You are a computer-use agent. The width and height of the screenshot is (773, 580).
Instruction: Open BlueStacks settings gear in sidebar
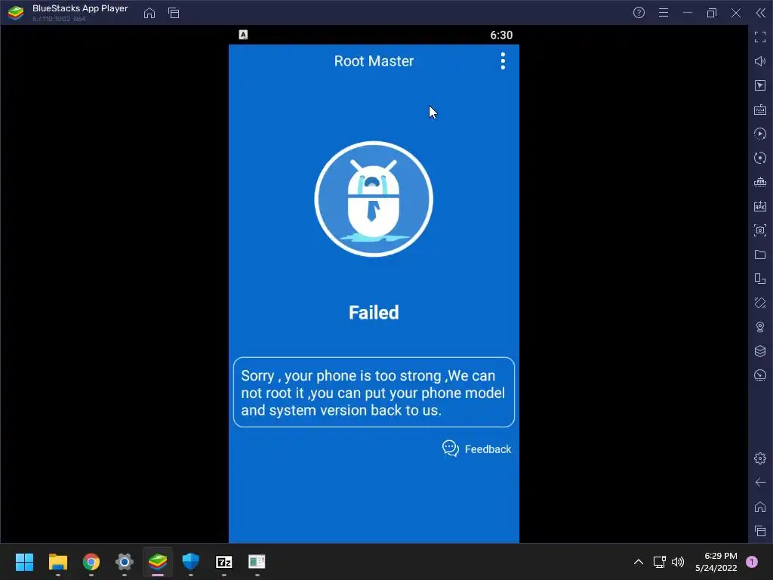[760, 458]
